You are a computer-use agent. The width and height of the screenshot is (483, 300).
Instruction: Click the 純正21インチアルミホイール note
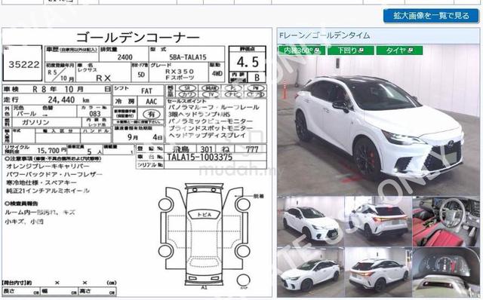48,191
